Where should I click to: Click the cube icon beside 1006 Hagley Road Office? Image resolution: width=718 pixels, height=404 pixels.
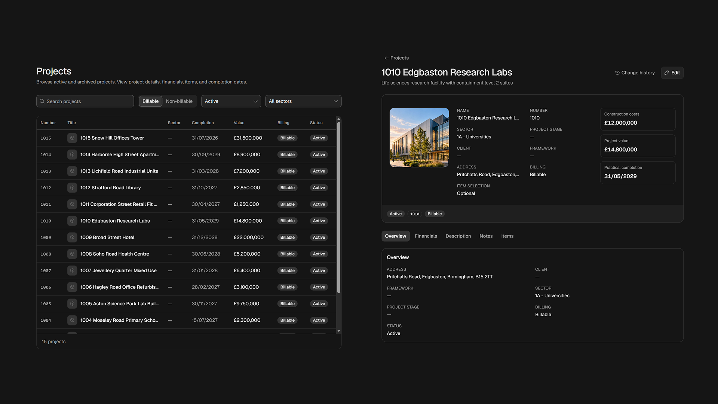[x=72, y=287]
